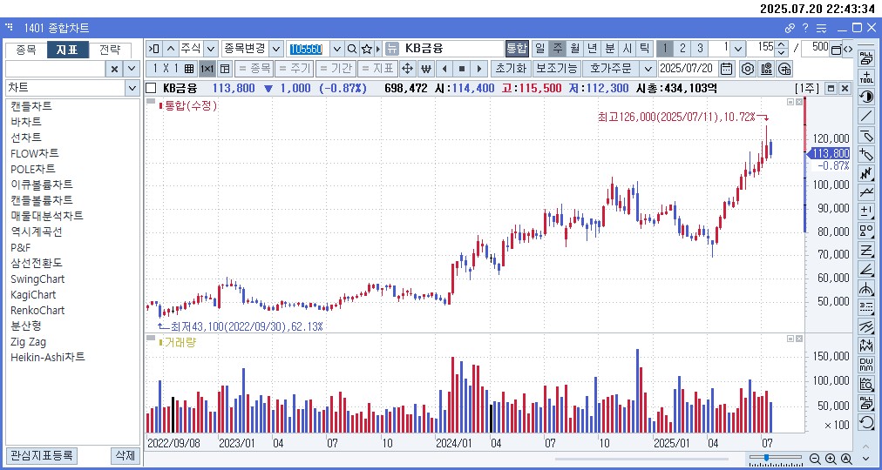Click the erase-all drawings tool atop sidebar
The image size is (882, 470).
[866, 57]
